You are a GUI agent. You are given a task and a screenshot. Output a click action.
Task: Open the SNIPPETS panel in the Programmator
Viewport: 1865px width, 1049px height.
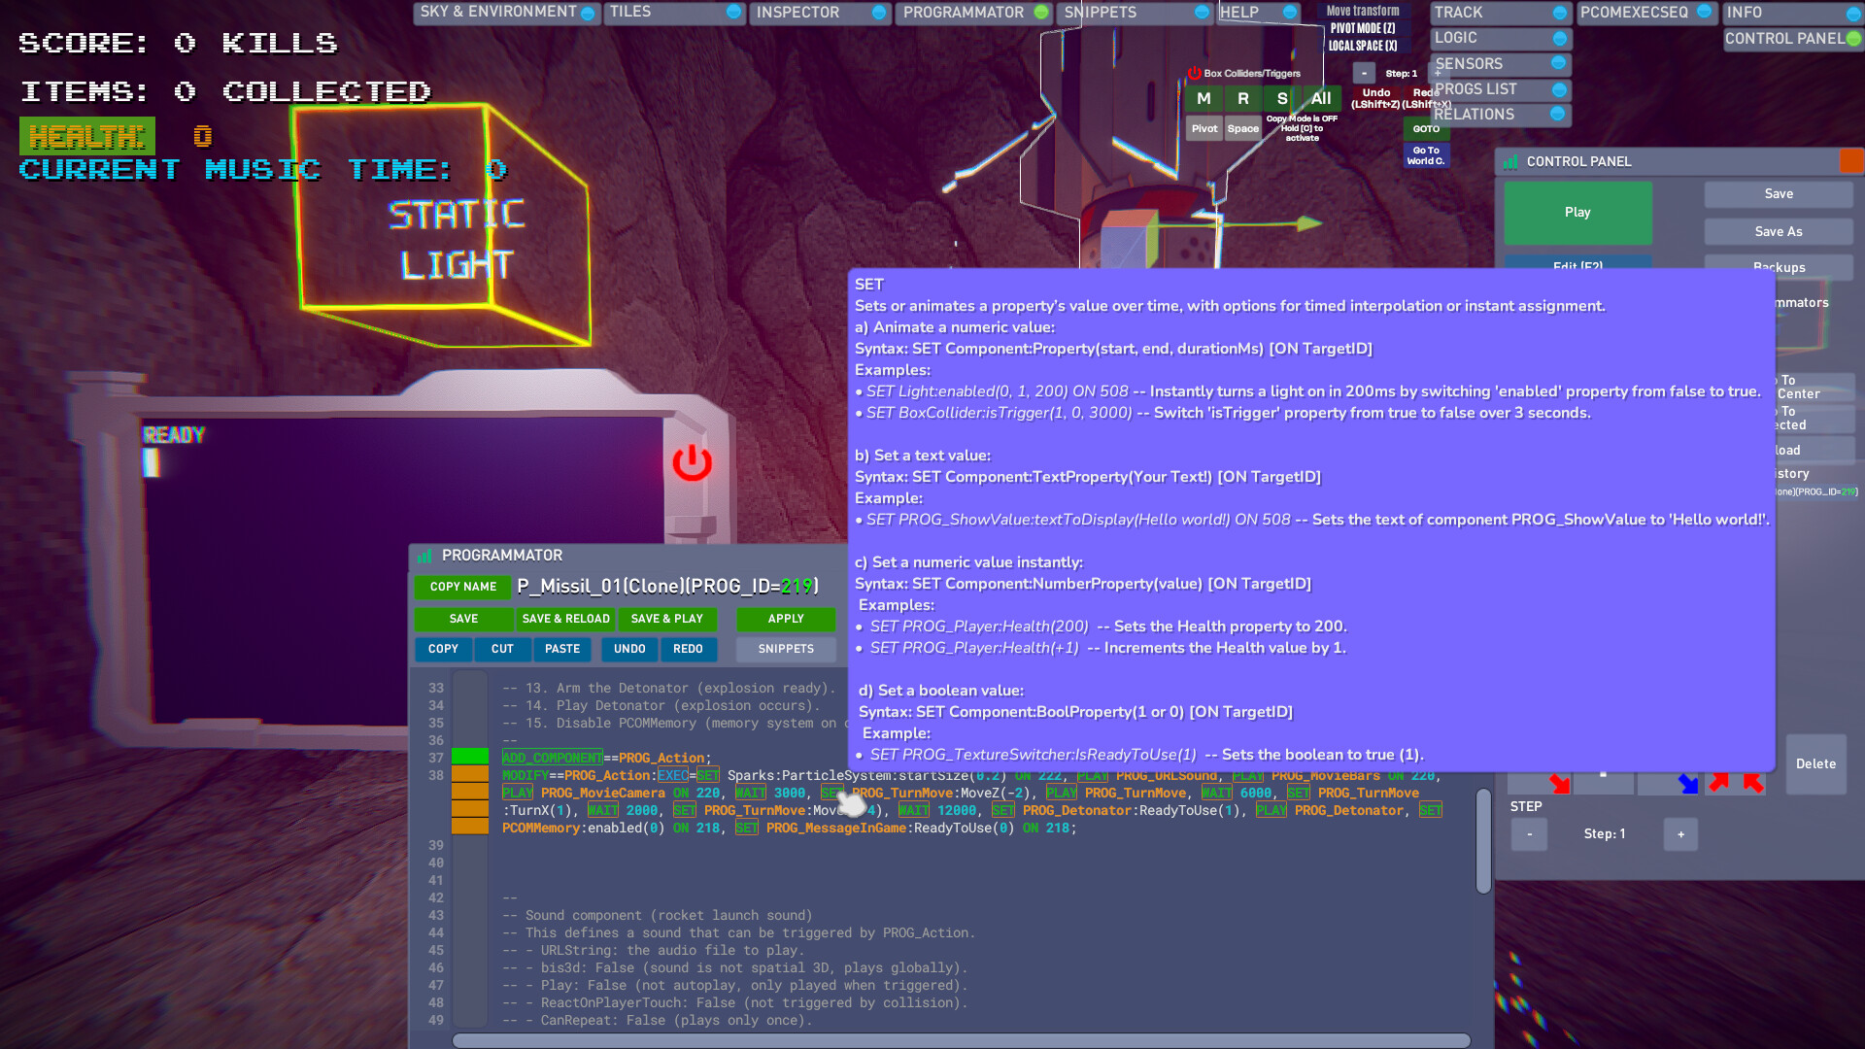(785, 649)
